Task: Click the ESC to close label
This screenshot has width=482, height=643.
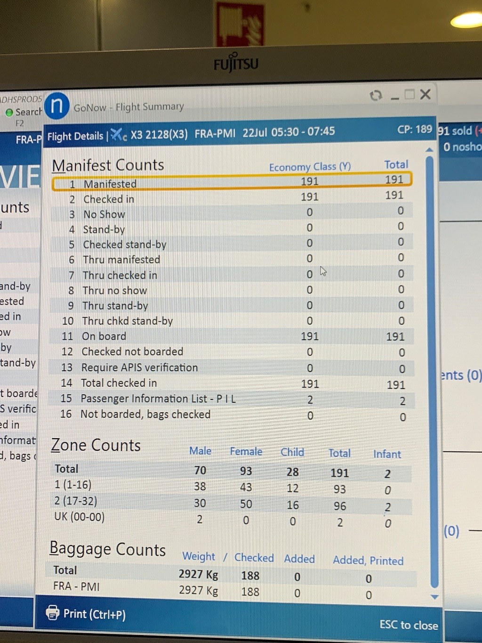Action: 408,625
